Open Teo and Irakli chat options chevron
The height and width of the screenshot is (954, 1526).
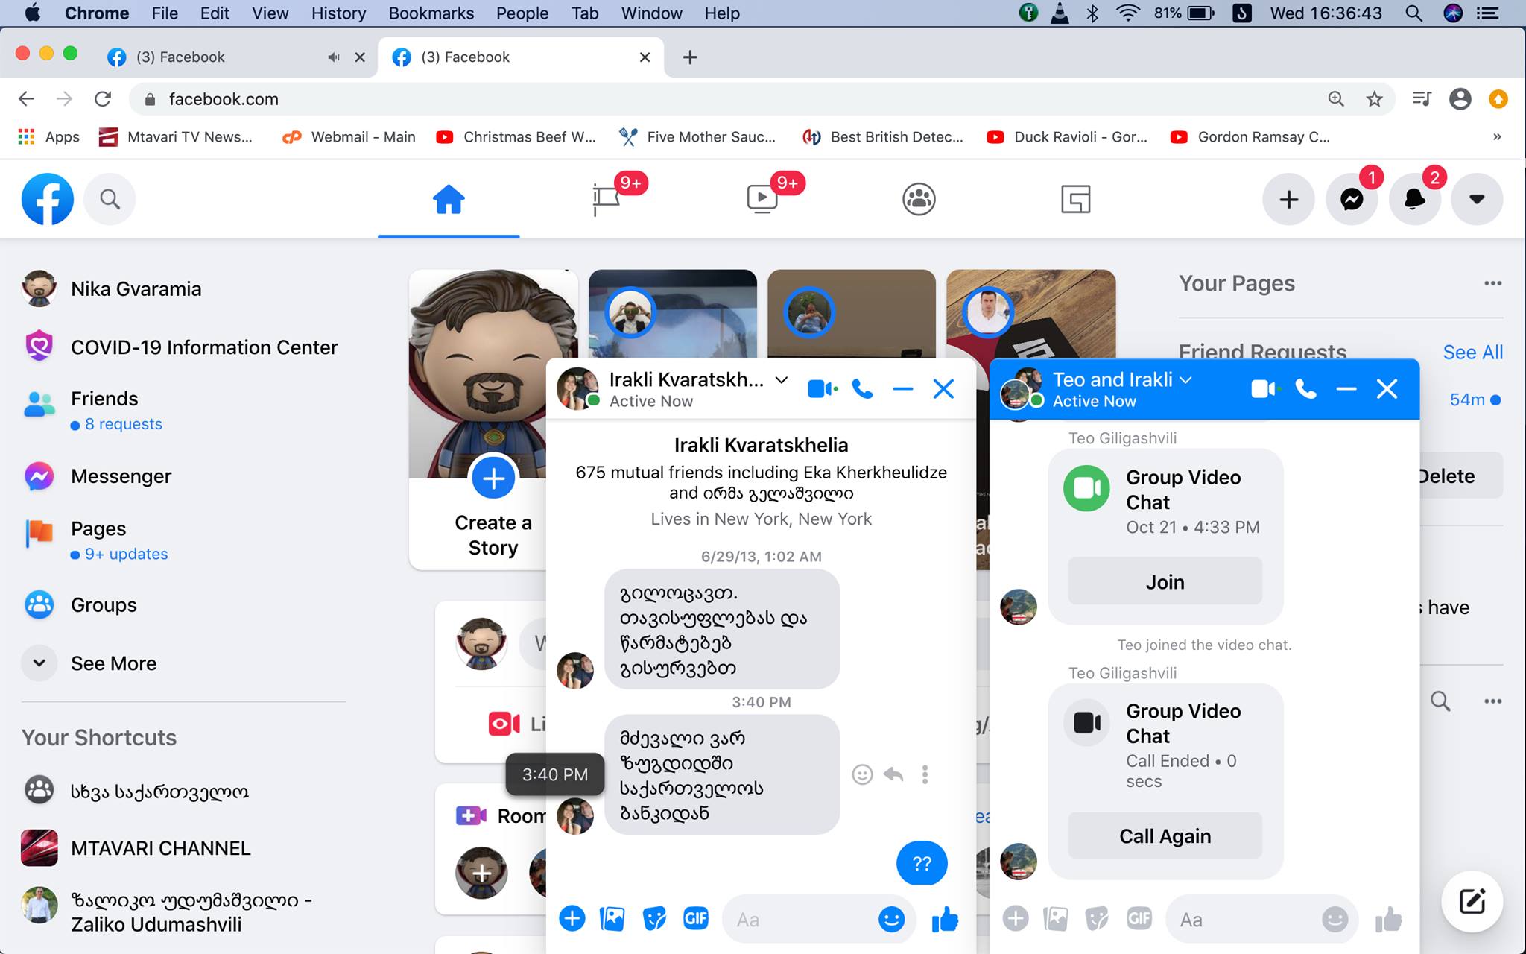pyautogui.click(x=1185, y=379)
